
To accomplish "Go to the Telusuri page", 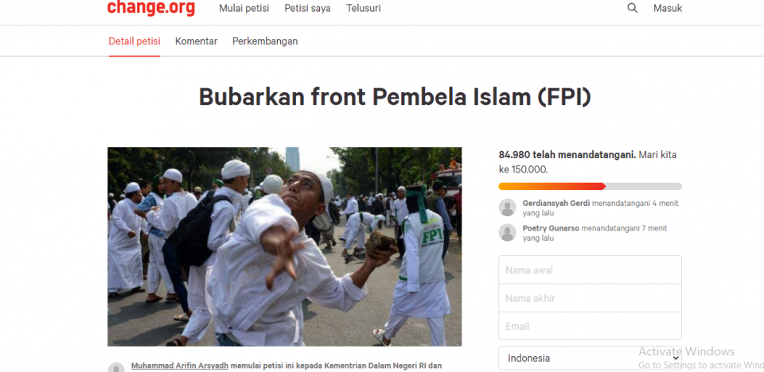I will click(364, 8).
